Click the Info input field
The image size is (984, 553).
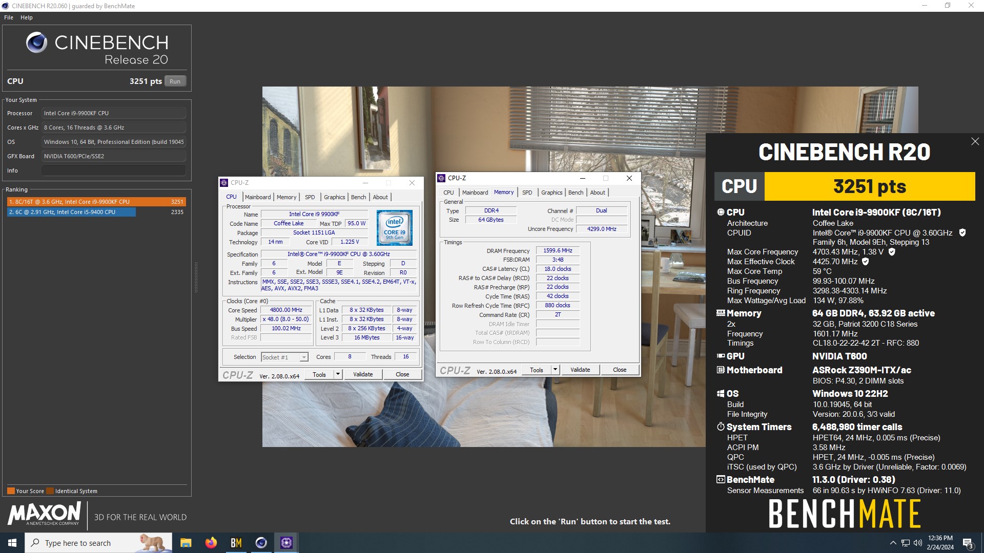click(114, 171)
